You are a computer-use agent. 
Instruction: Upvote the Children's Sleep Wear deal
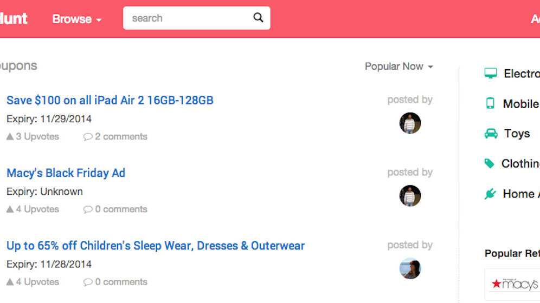[x=33, y=282]
